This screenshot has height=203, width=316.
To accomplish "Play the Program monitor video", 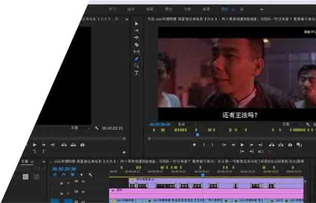I will [242, 145].
